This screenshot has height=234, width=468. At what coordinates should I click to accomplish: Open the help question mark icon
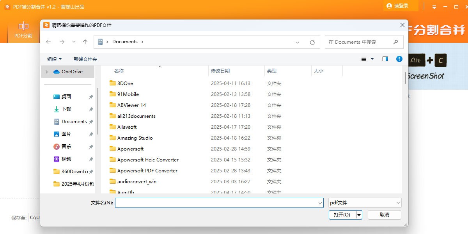click(x=399, y=59)
